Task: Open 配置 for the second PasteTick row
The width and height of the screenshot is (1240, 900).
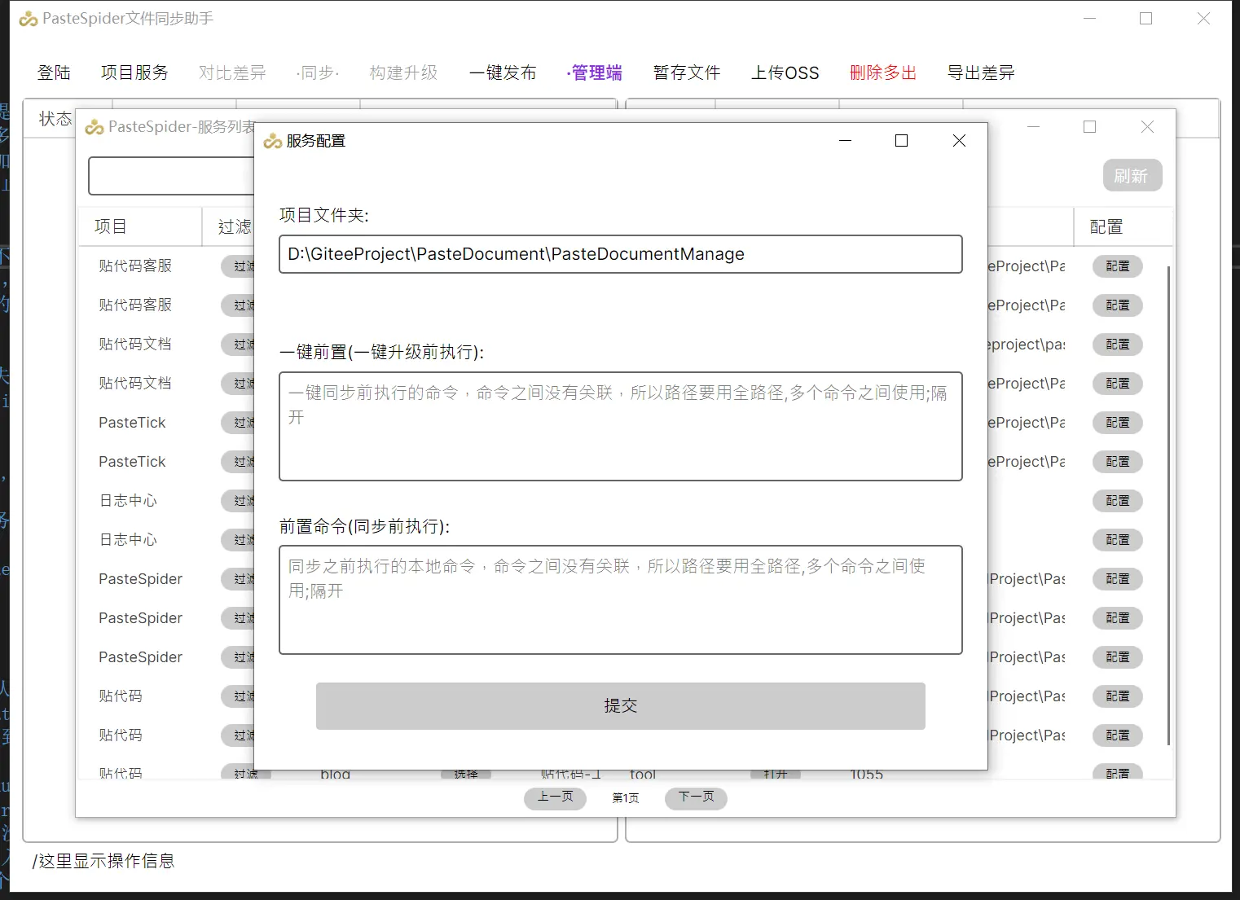Action: click(1117, 462)
